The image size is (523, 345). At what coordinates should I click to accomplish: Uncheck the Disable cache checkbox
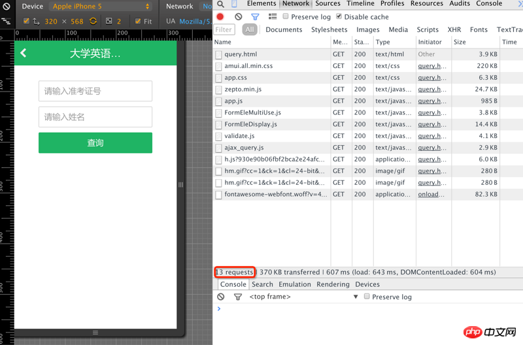pos(339,17)
